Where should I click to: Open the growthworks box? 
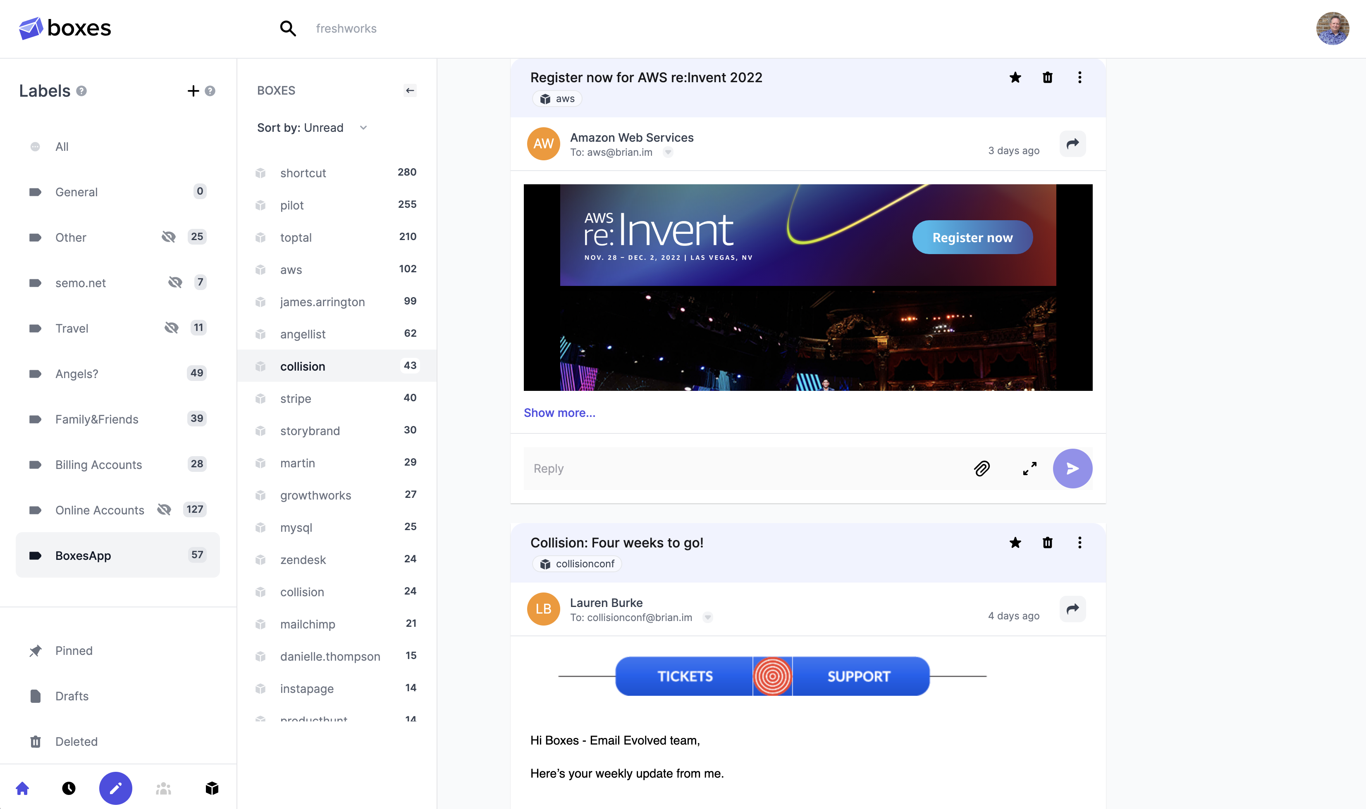(337, 495)
